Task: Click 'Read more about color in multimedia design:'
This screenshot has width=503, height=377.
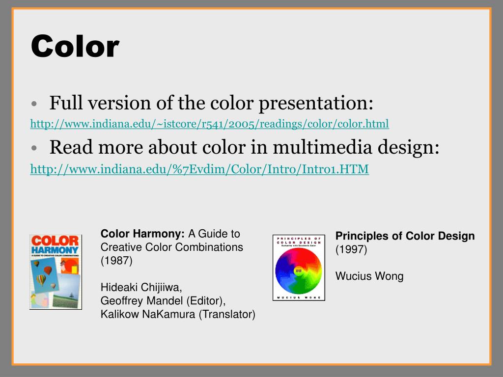Action: coord(244,147)
